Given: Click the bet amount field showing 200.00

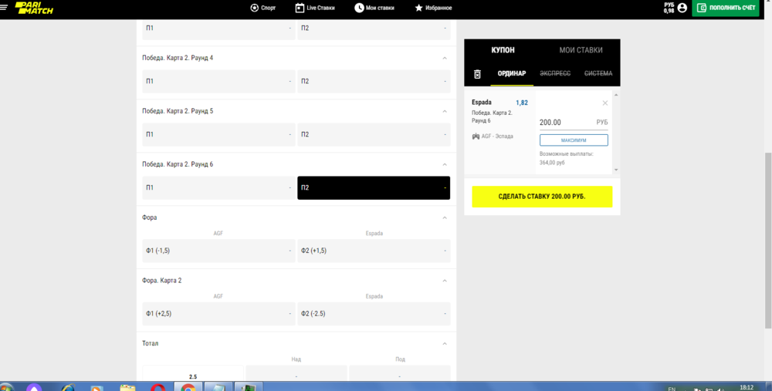Looking at the screenshot, I should click(x=574, y=123).
